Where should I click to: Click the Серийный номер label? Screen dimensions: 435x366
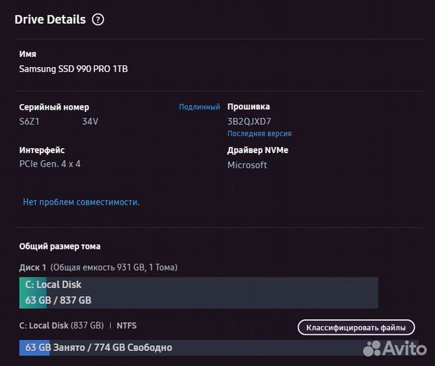tap(54, 107)
